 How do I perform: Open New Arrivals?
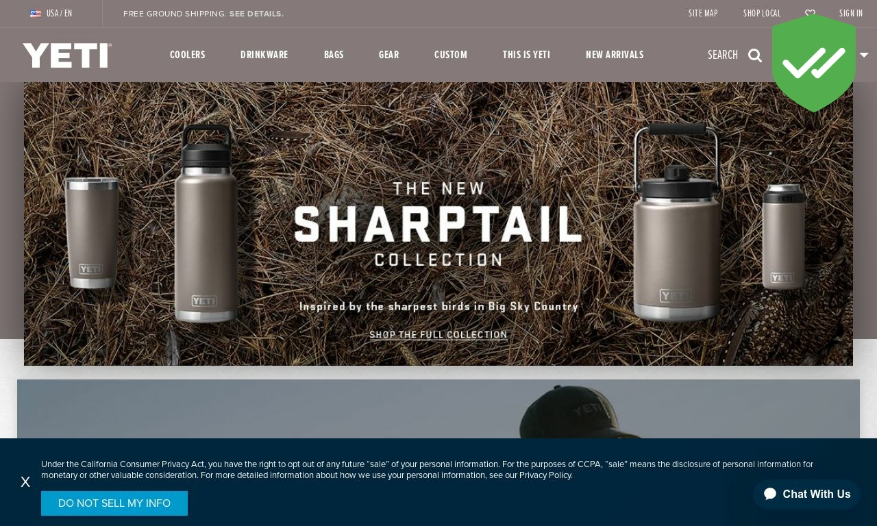pyautogui.click(x=615, y=55)
